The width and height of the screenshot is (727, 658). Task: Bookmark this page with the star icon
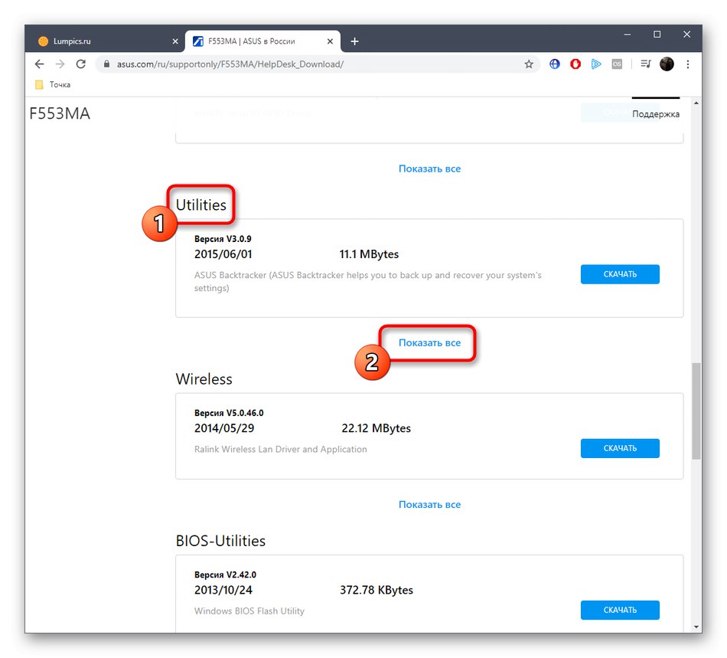(529, 64)
